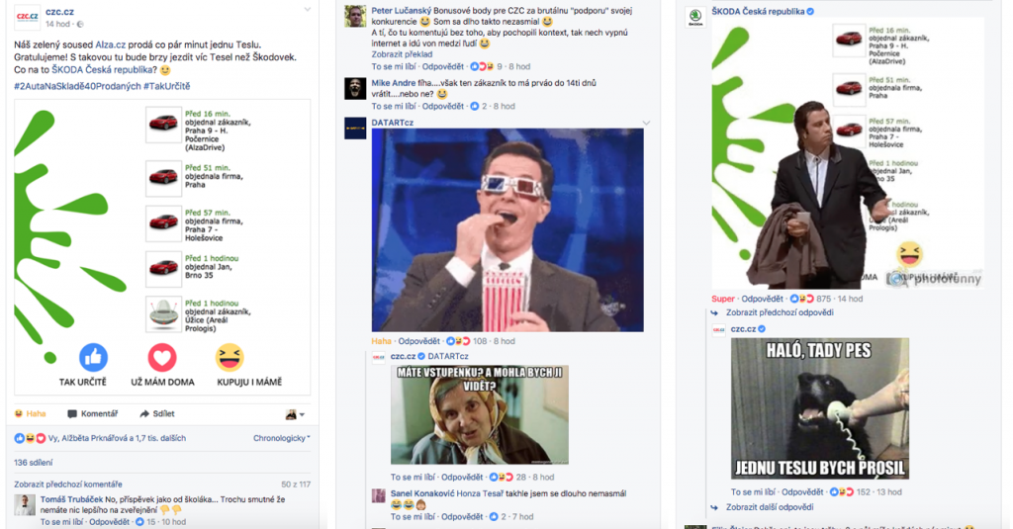1013x529 pixels.
Task: Open Sanel Konaković's avatar
Action: point(379,496)
